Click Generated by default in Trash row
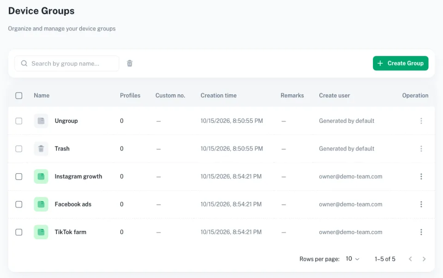Screen dimensions: 443x278 [x=347, y=149]
